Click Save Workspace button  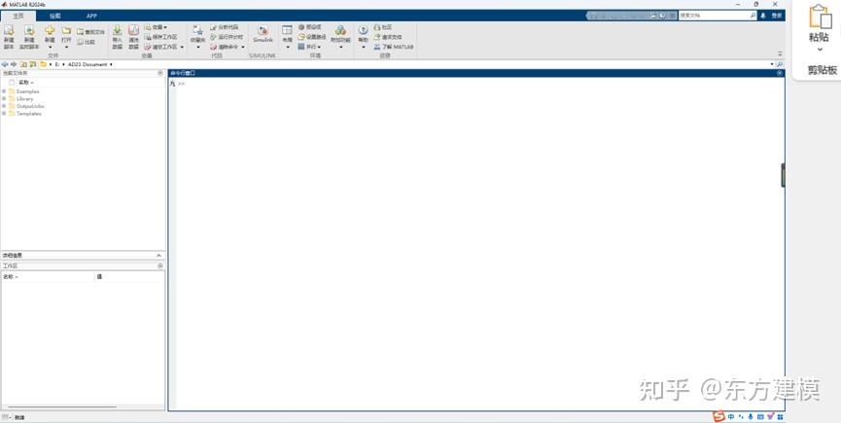(160, 37)
